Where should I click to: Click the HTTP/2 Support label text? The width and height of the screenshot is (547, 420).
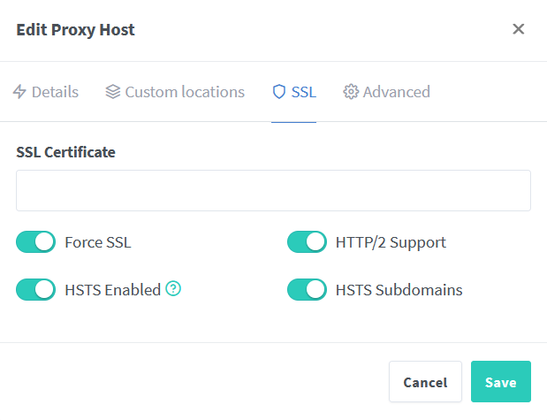pos(391,242)
